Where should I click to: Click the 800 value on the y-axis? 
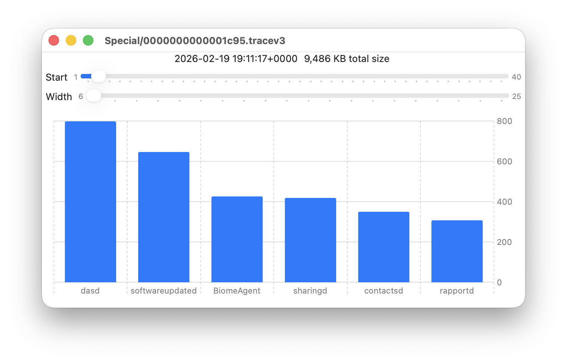504,121
